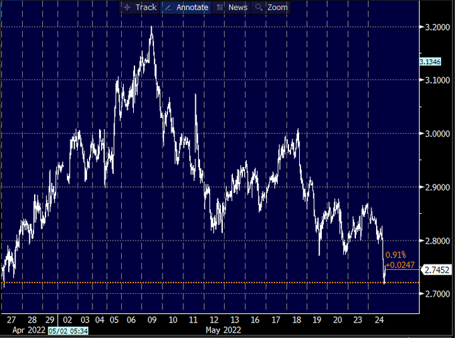The height and width of the screenshot is (338, 455).
Task: Click the 18 date axis label
Action: pyautogui.click(x=296, y=320)
